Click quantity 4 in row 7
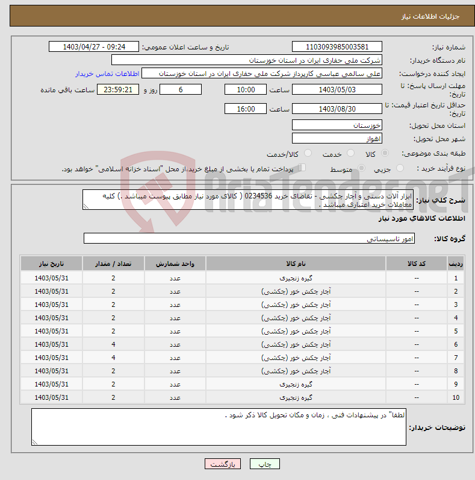The height and width of the screenshot is (480, 475). click(113, 358)
